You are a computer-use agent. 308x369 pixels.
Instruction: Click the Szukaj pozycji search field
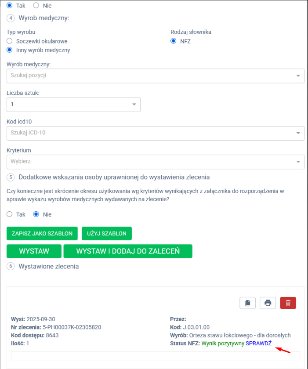click(x=149, y=76)
